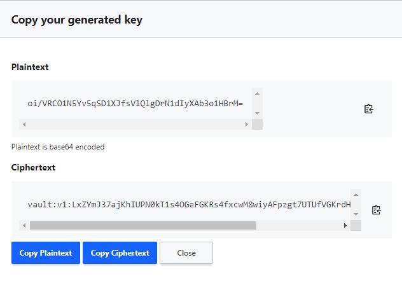
Task: Close the generated key dialog
Action: (186, 252)
